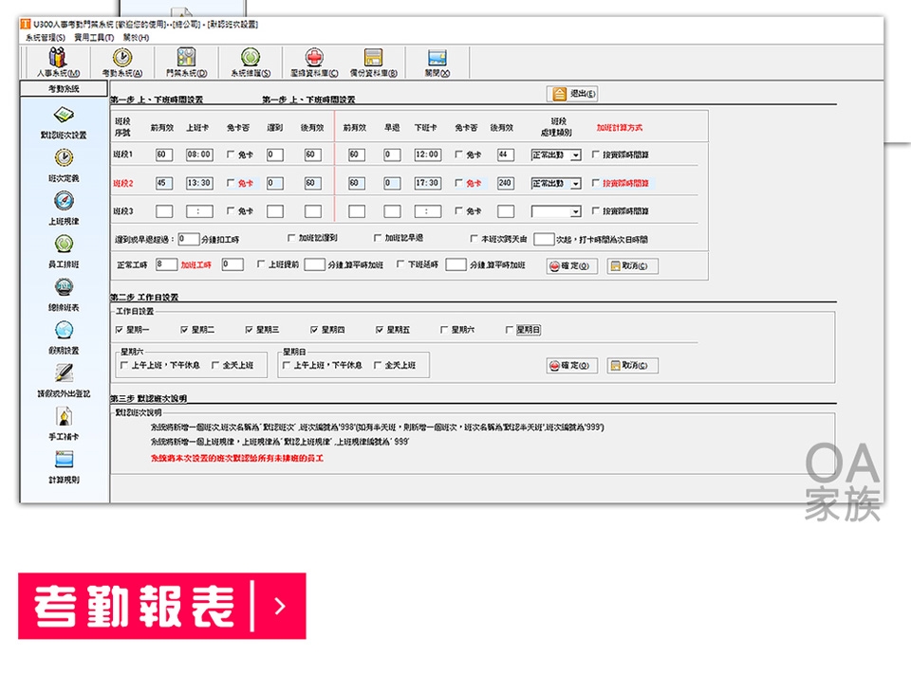Click 取消 in the workday settings section

[632, 366]
